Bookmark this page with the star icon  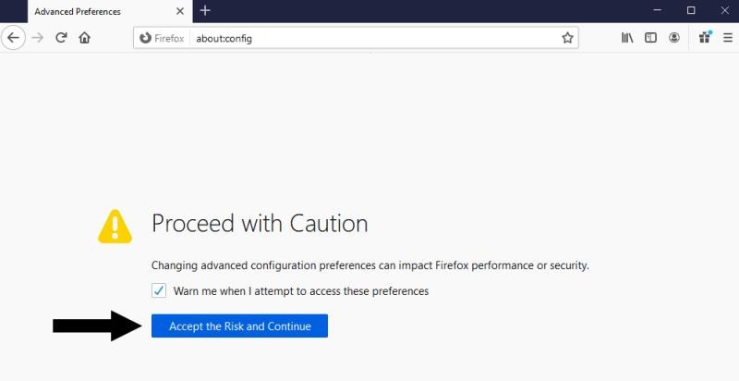click(x=567, y=38)
